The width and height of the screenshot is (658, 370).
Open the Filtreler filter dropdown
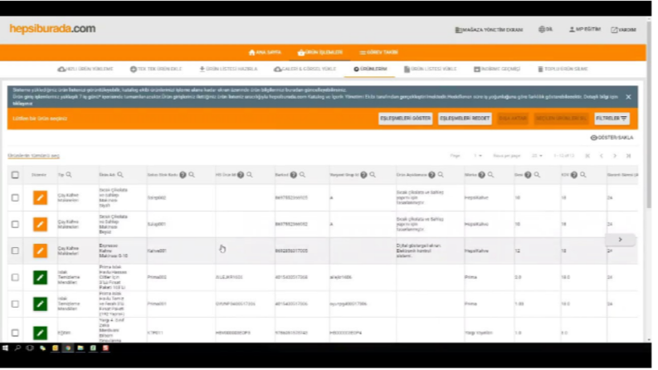click(612, 119)
